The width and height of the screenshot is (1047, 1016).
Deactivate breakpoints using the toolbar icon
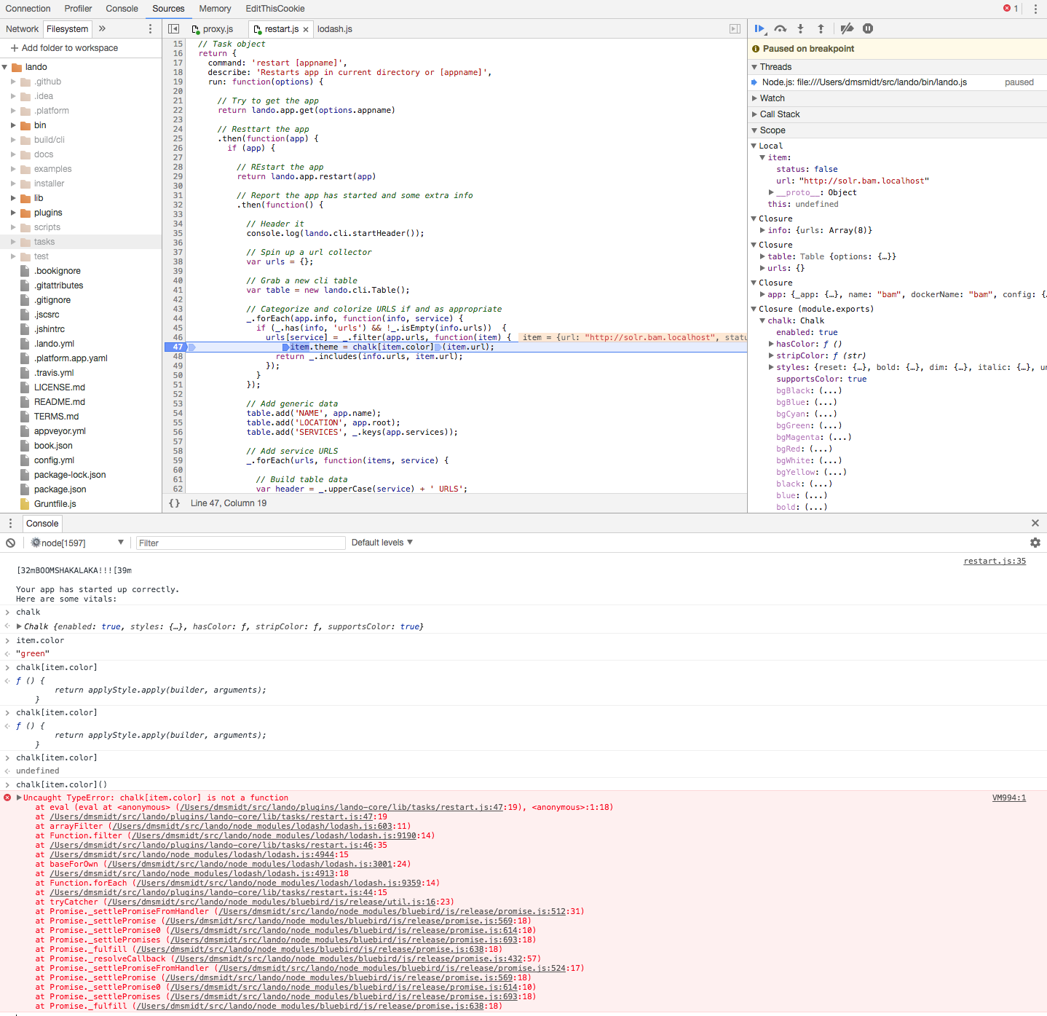[x=846, y=28]
